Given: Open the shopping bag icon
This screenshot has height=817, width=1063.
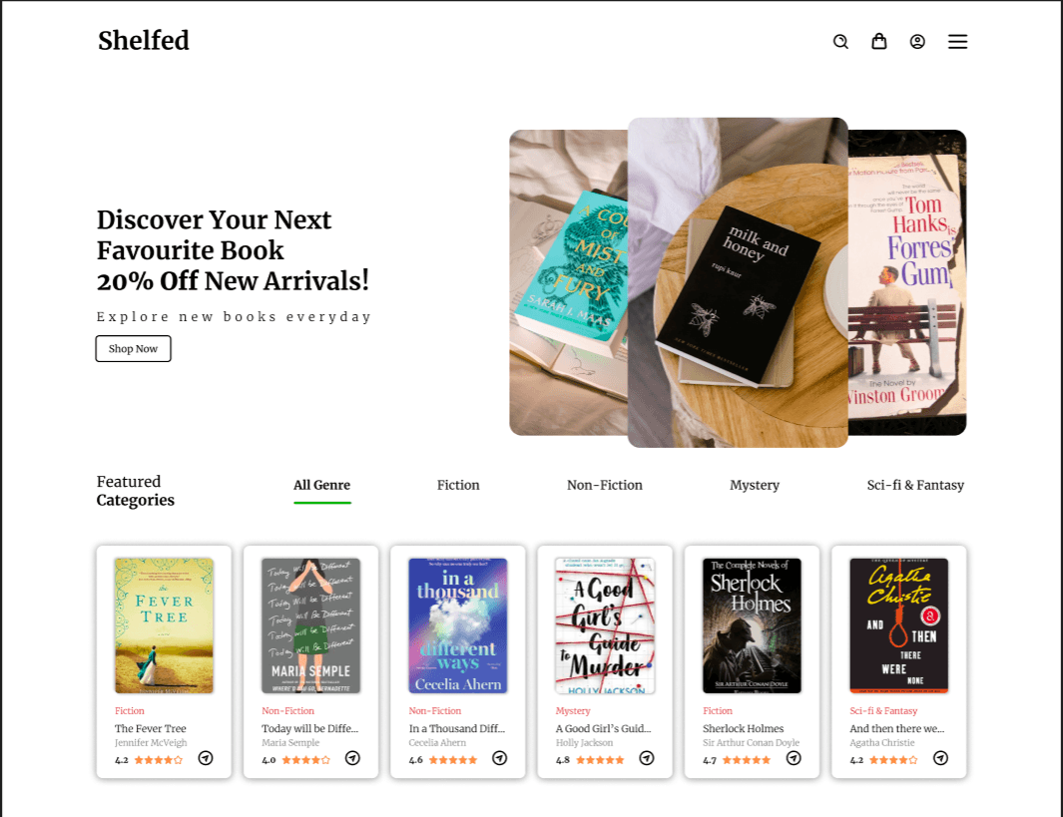Looking at the screenshot, I should [x=878, y=42].
